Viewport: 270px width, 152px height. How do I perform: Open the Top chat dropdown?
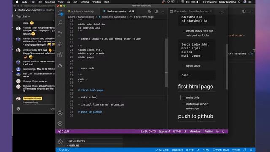(x=23, y=16)
